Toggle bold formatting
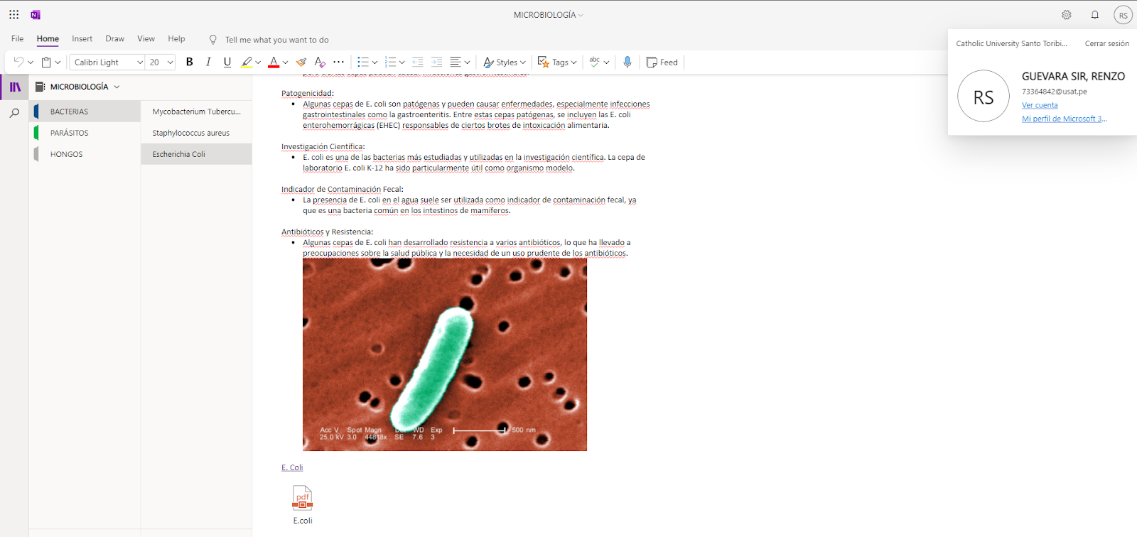Screen dimensions: 1137x537 click(x=189, y=62)
